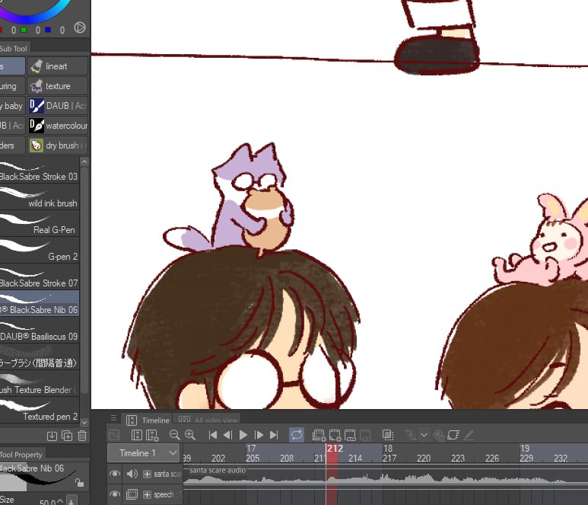Enable onion skin display
This screenshot has width=588, height=505.
tap(388, 435)
